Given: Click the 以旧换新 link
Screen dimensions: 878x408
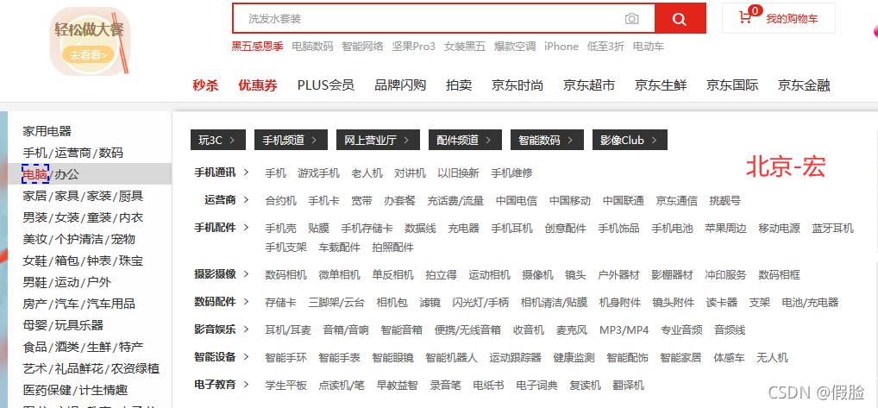Looking at the screenshot, I should [458, 173].
